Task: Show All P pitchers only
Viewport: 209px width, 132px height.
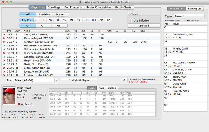Action: point(44,26)
